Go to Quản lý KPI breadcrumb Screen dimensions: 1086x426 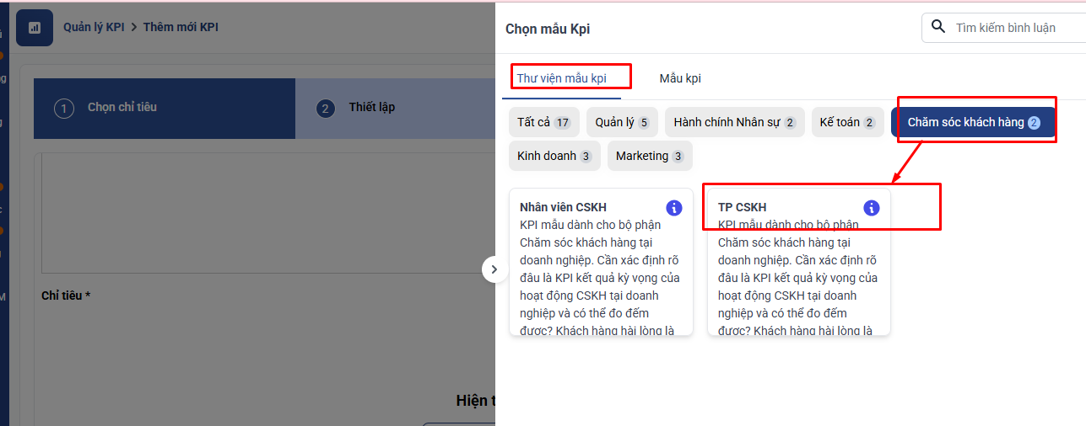[x=94, y=27]
